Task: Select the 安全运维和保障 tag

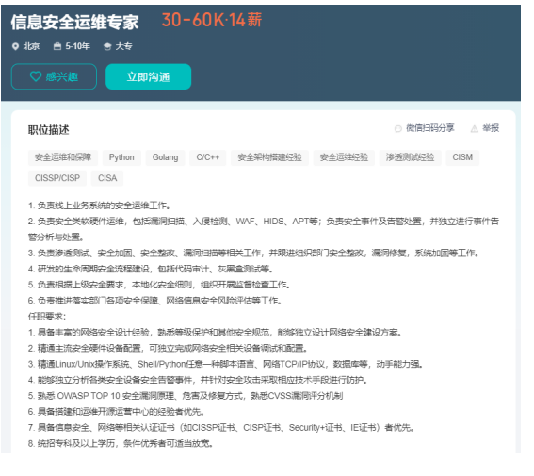Action: [x=63, y=157]
